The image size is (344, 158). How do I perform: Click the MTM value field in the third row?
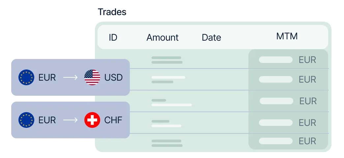coord(276,101)
